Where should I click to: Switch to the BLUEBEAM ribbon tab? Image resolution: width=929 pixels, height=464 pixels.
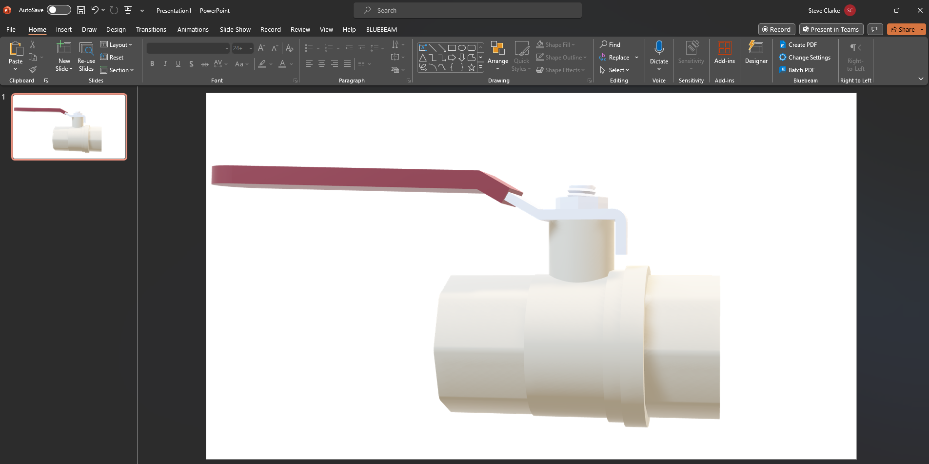click(382, 29)
